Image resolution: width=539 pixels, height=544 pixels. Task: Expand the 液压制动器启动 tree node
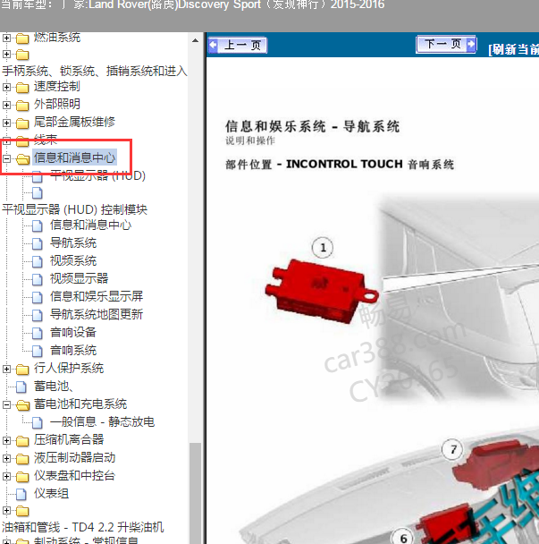[6, 459]
